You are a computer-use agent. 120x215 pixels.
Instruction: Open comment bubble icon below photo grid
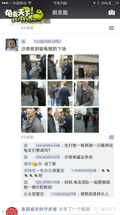pos(111,137)
